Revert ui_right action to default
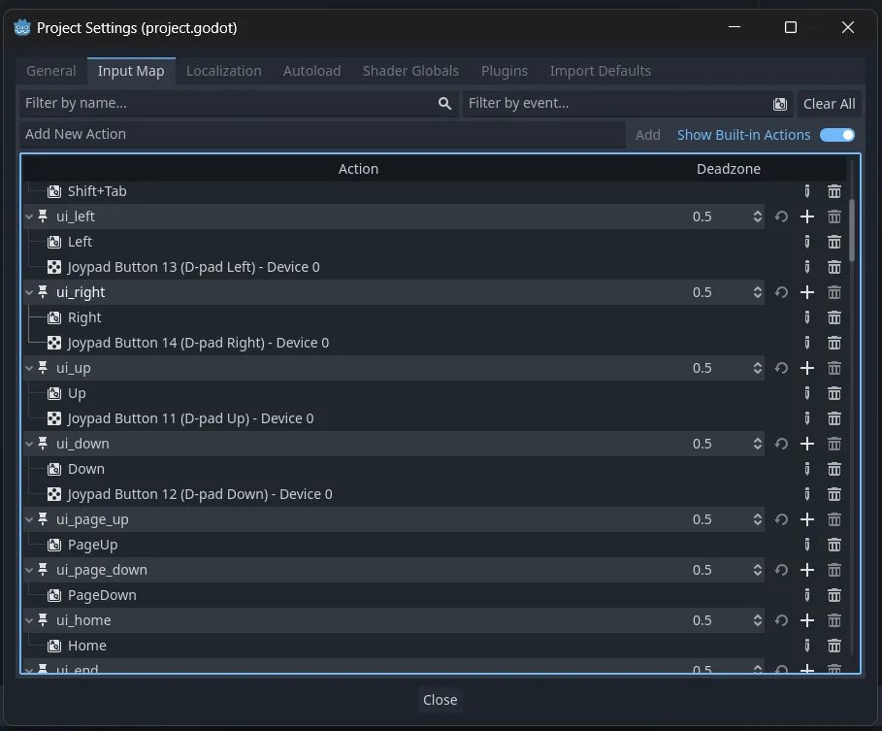Image resolution: width=882 pixels, height=731 pixels. tap(781, 292)
